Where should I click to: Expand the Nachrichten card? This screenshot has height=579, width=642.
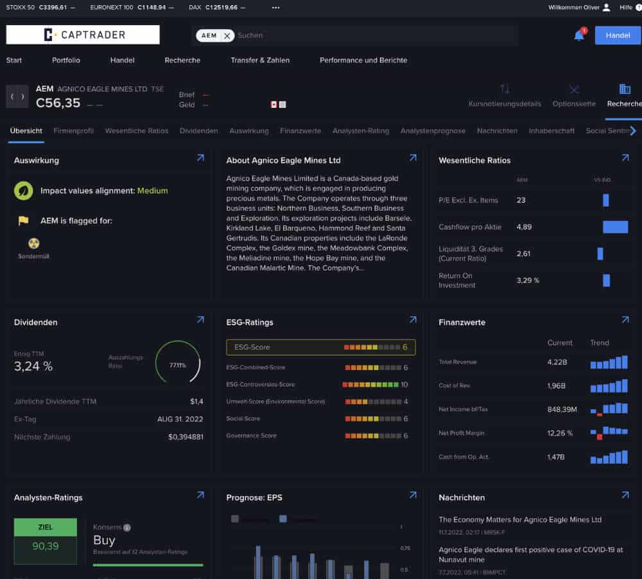tap(625, 495)
